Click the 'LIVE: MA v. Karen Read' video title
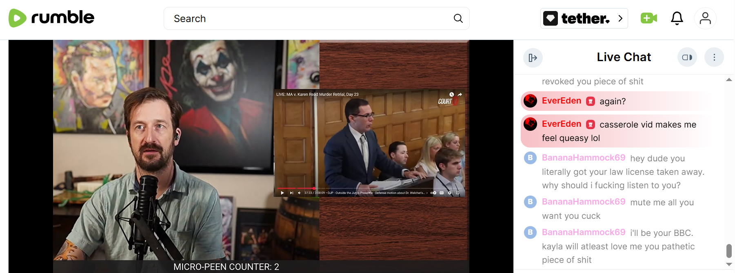The width and height of the screenshot is (735, 273). click(317, 95)
